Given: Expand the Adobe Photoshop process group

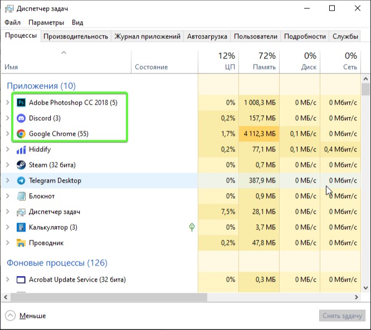Looking at the screenshot, I should 7,103.
